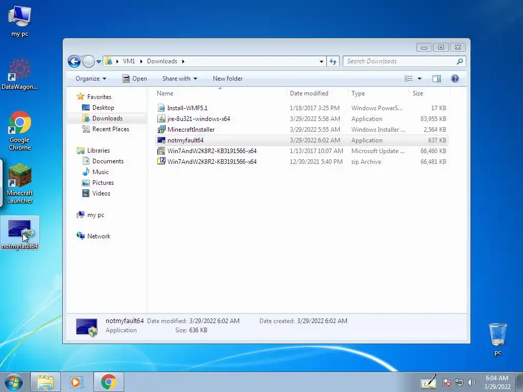Open the volume speaker tray icon
Image resolution: width=523 pixels, height=392 pixels.
click(471, 383)
